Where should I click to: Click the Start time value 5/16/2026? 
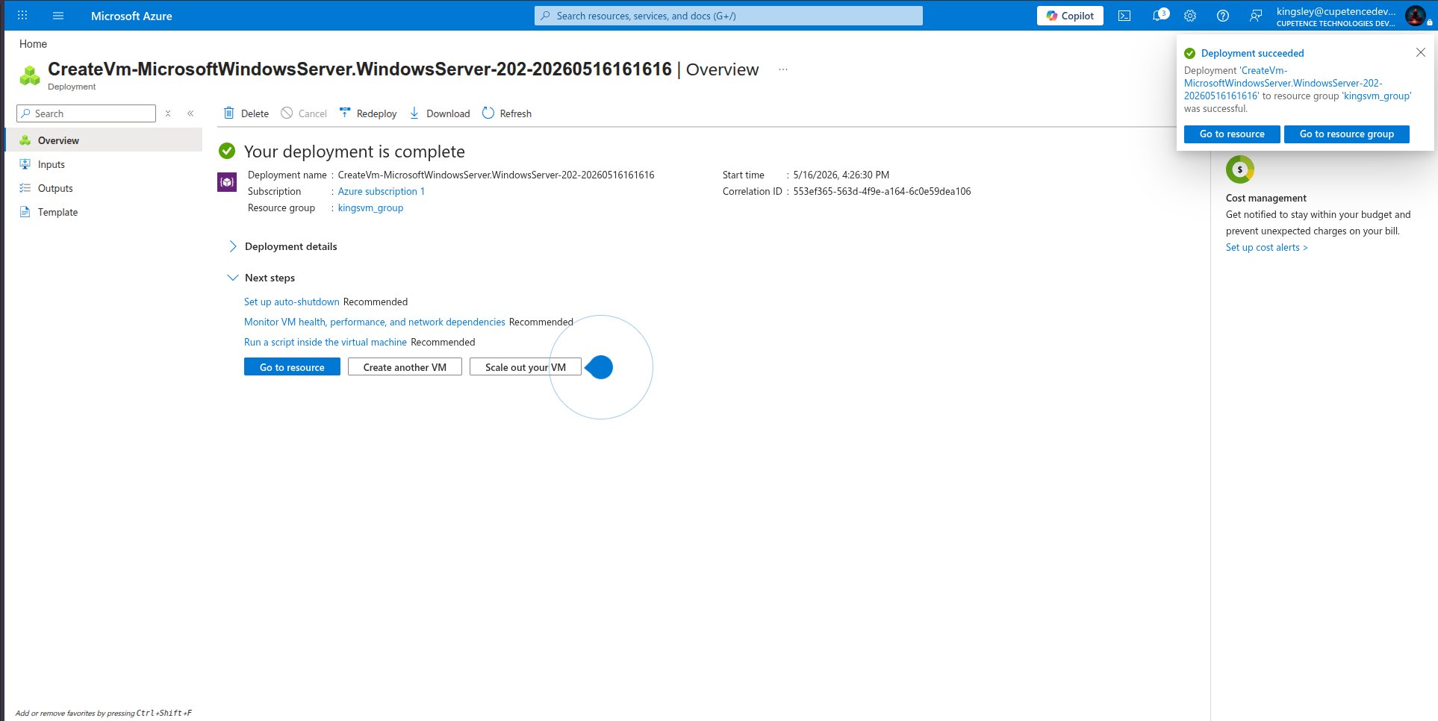(x=841, y=175)
